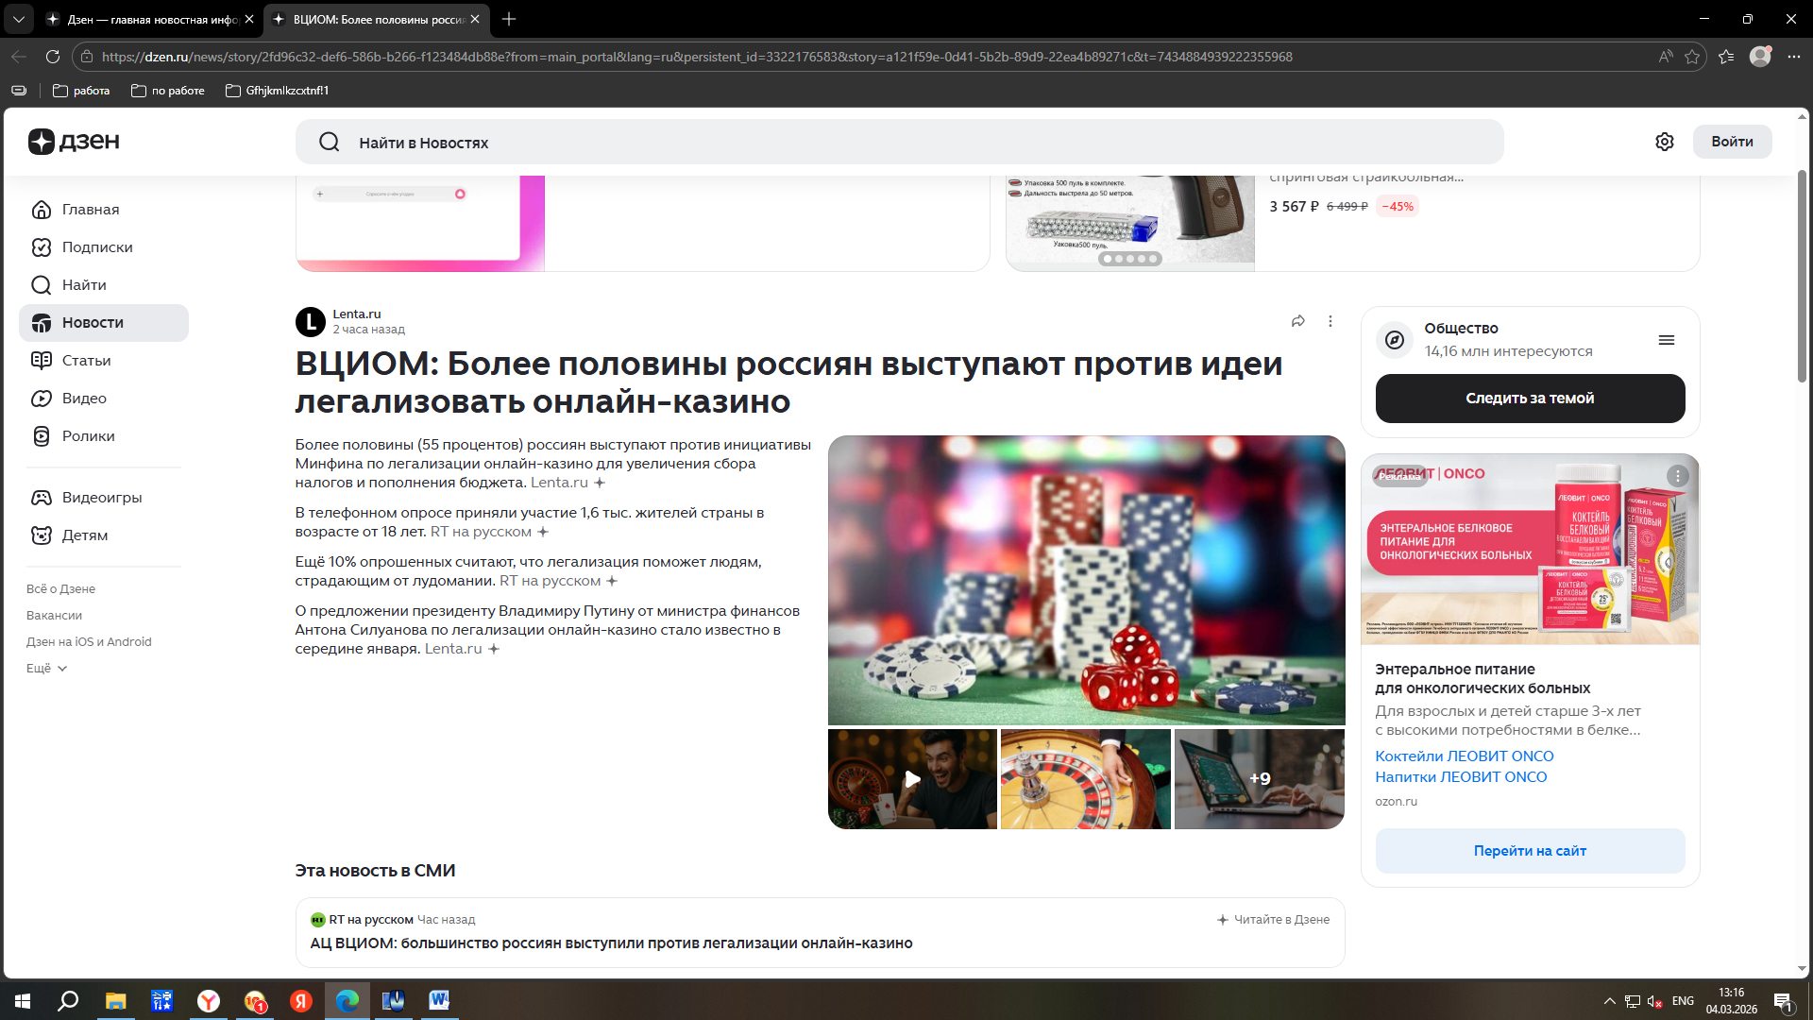Viewport: 1813px width, 1020px height.
Task: Open the RT на русском news headline
Action: pyautogui.click(x=611, y=943)
